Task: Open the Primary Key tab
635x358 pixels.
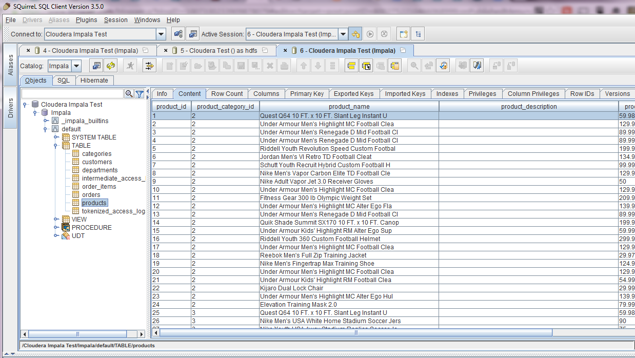Action: 307,94
